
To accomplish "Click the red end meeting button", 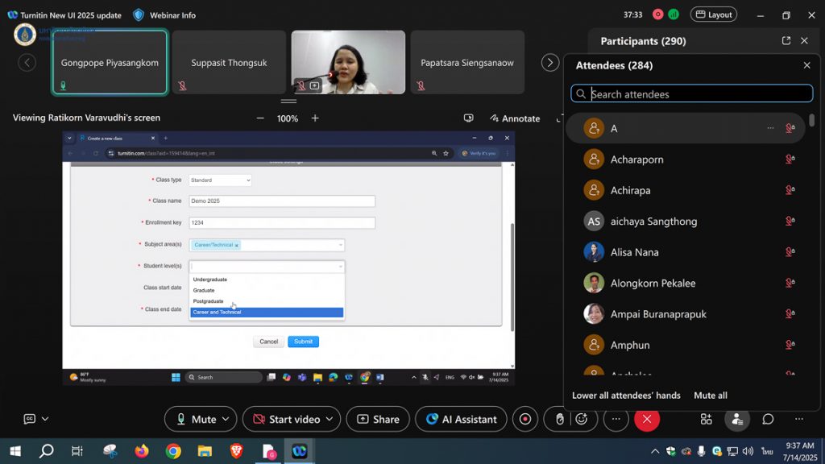I will [x=646, y=419].
